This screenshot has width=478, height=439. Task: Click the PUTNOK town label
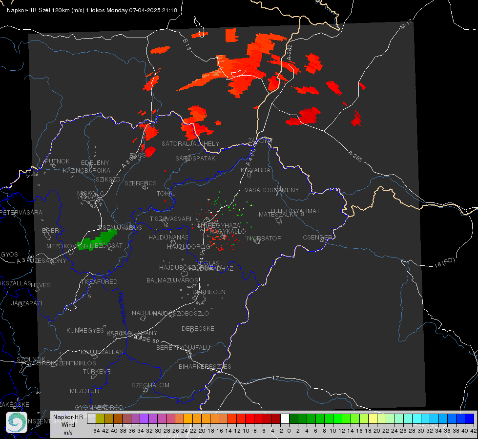(57, 161)
